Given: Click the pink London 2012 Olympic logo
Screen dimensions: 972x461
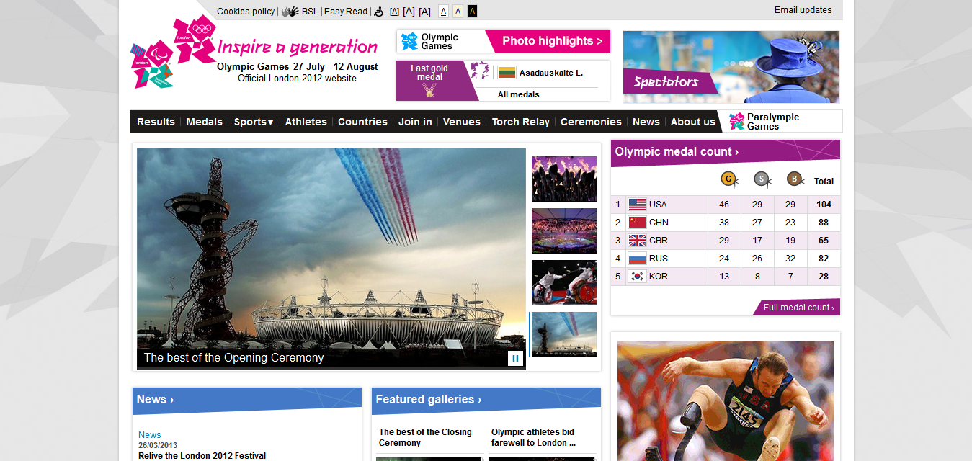Looking at the screenshot, I should pyautogui.click(x=195, y=40).
